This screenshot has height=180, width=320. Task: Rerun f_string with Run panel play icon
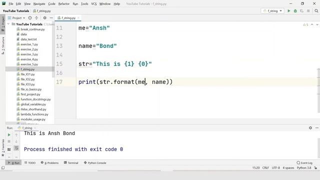pyautogui.click(x=9, y=135)
